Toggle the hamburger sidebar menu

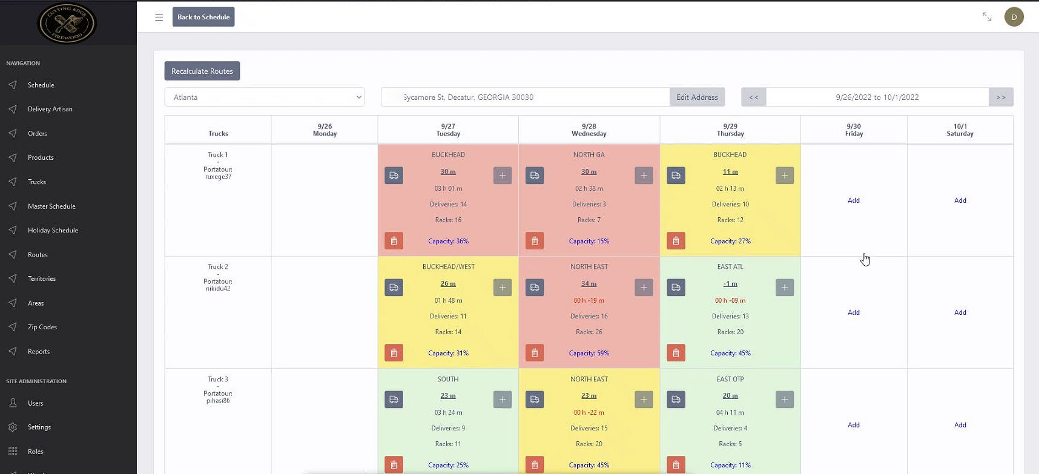point(159,17)
